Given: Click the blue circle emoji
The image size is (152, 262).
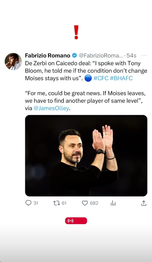Looking at the screenshot, I should point(88,78).
